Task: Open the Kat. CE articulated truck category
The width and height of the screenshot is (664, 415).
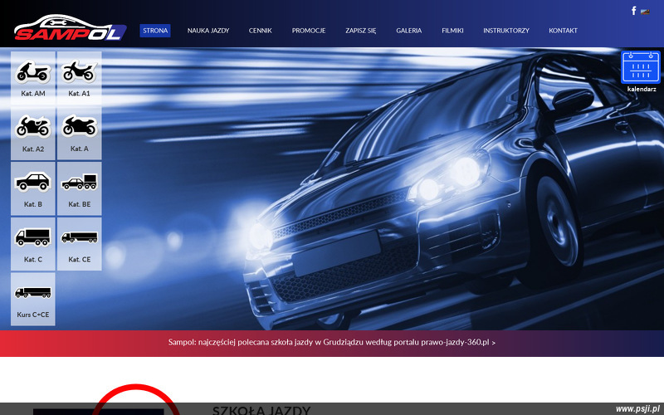Action: (x=79, y=244)
